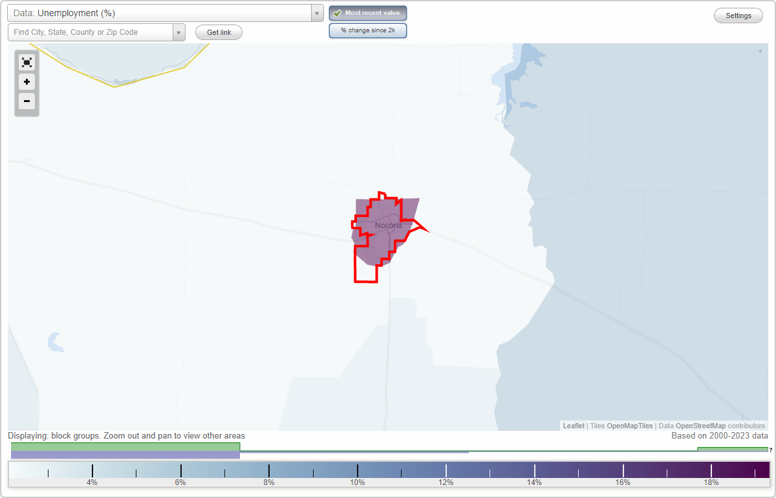Click the green timeline slider bar
The height and width of the screenshot is (498, 776).
pos(126,447)
